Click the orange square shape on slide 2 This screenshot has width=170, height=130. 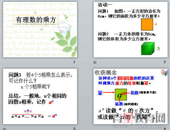pyautogui.click(x=147, y=24)
